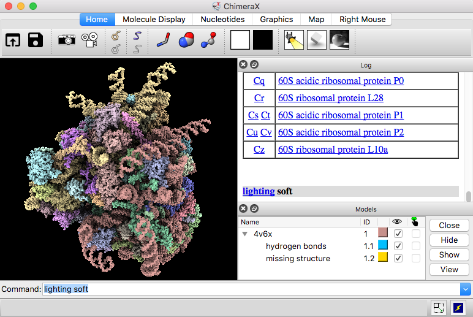
Task: Open the Nucleotides tab
Action: coord(222,20)
